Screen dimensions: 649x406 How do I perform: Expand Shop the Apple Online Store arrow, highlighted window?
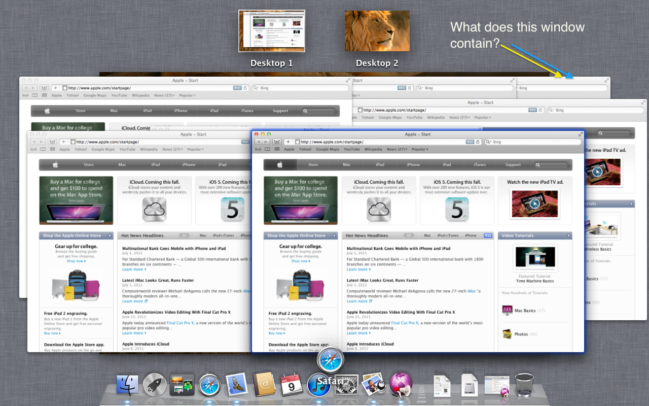click(335, 235)
